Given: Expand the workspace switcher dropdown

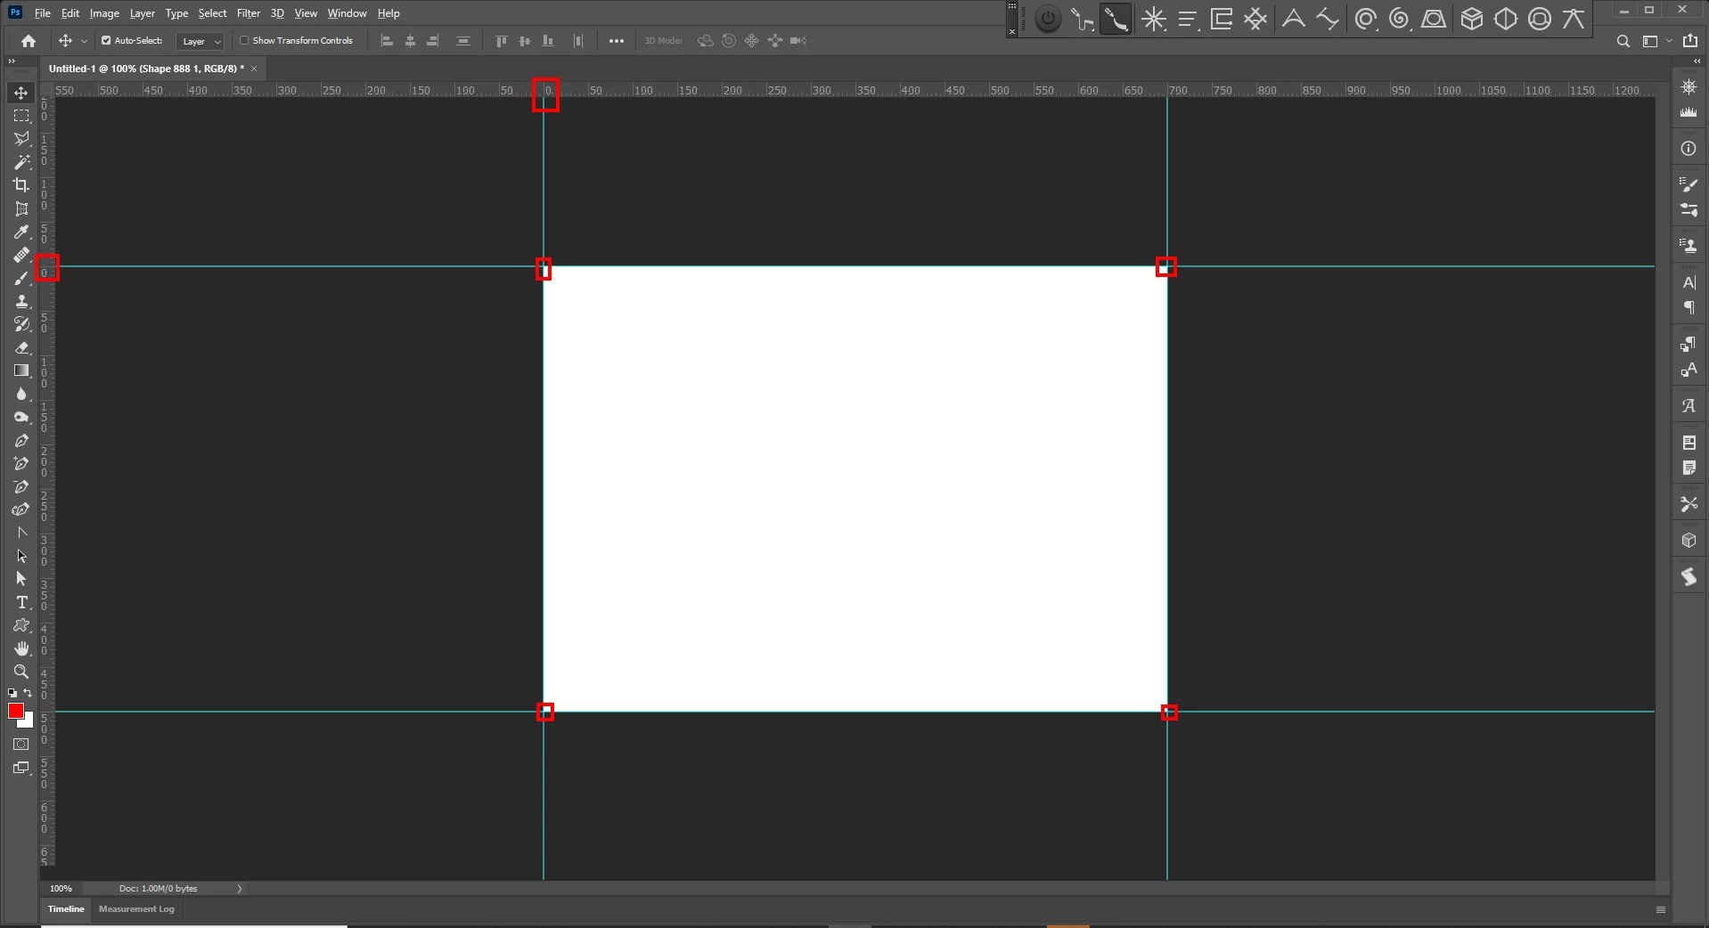Looking at the screenshot, I should pos(1656,41).
